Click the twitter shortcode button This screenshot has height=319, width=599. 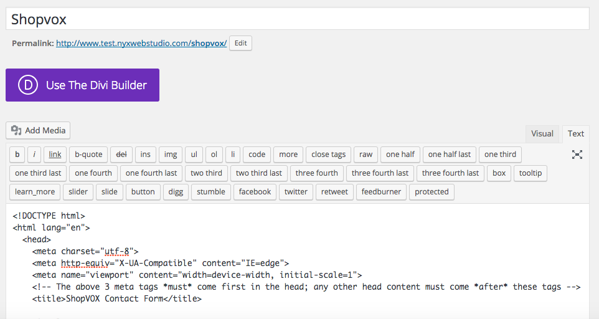296,192
